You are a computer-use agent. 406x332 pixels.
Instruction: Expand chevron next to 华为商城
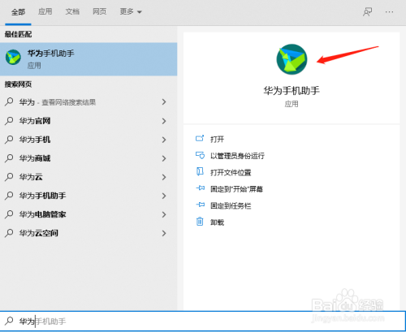pos(164,158)
